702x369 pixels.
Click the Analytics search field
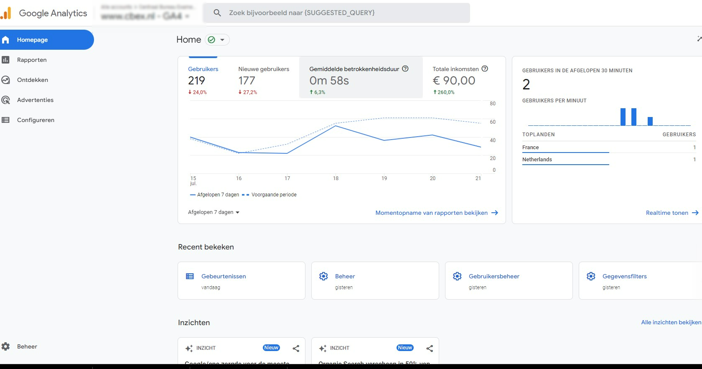(x=336, y=13)
